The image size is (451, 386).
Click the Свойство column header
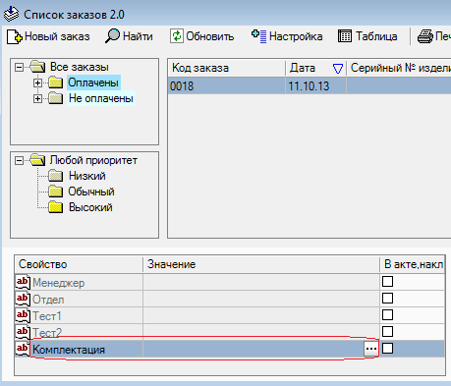point(79,264)
